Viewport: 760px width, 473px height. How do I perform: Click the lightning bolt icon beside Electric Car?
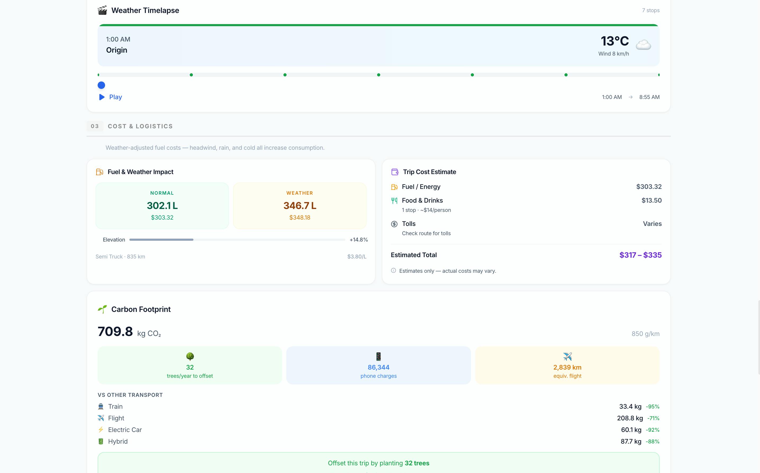101,430
